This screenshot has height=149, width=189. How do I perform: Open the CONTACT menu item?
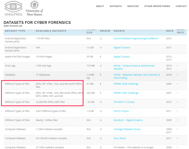click(x=181, y=6)
